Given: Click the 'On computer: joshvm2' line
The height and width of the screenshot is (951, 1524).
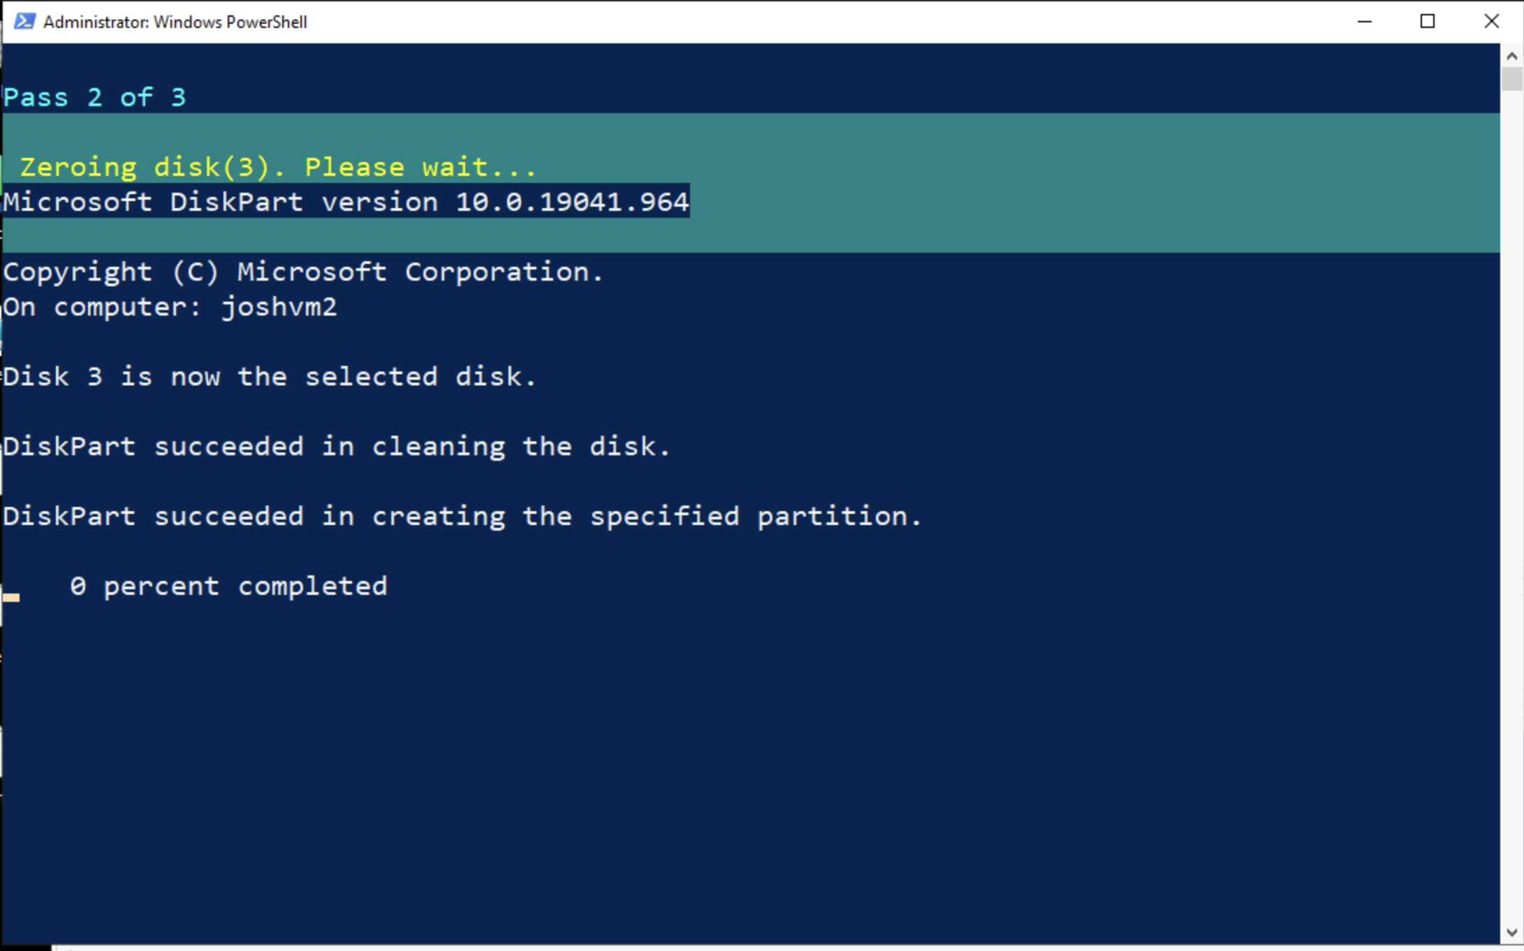Looking at the screenshot, I should tap(170, 307).
